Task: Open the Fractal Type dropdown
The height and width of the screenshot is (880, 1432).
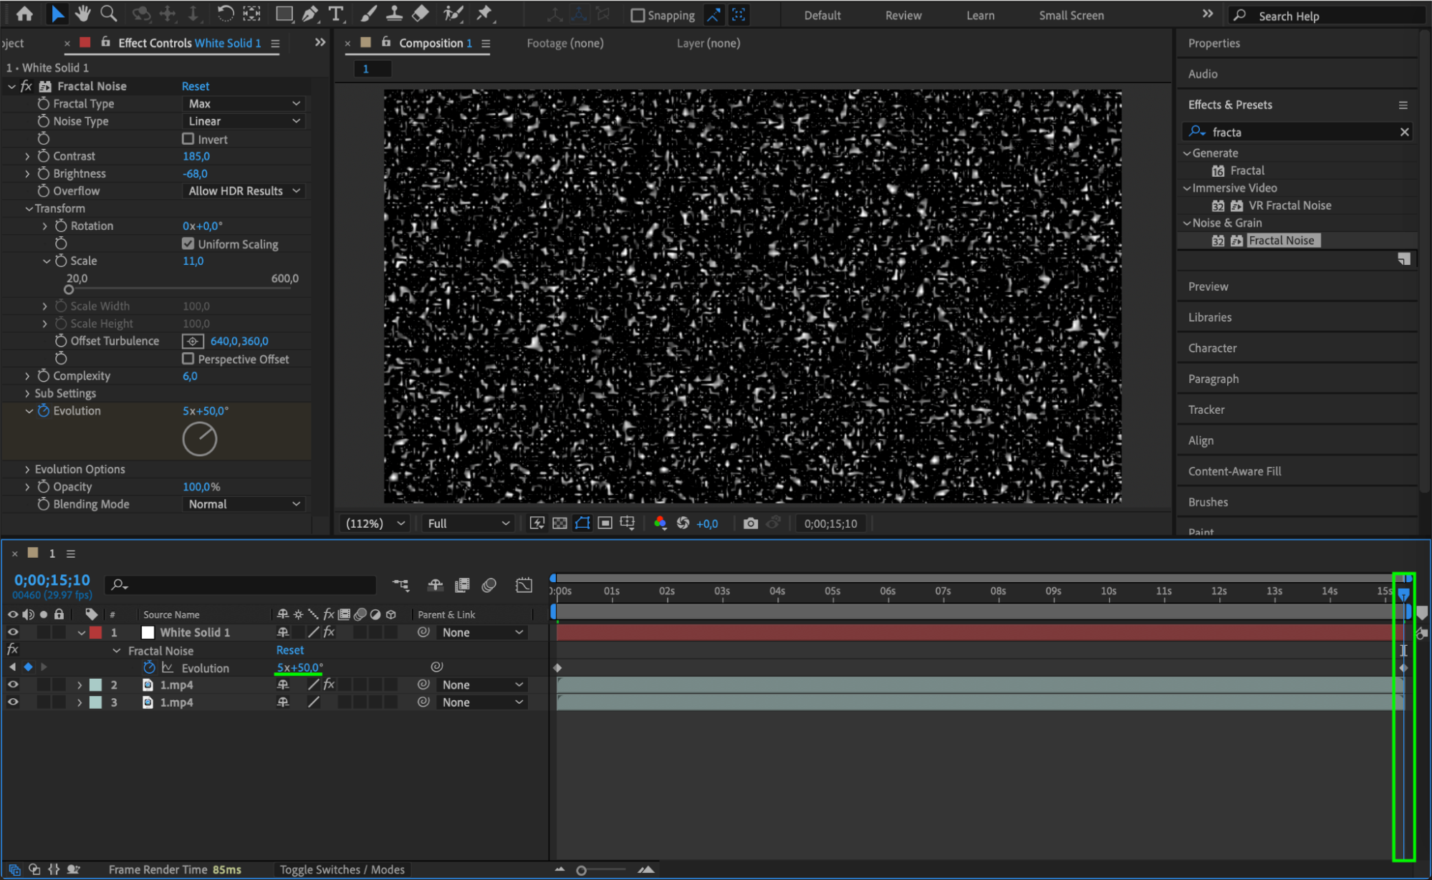Action: 244,104
